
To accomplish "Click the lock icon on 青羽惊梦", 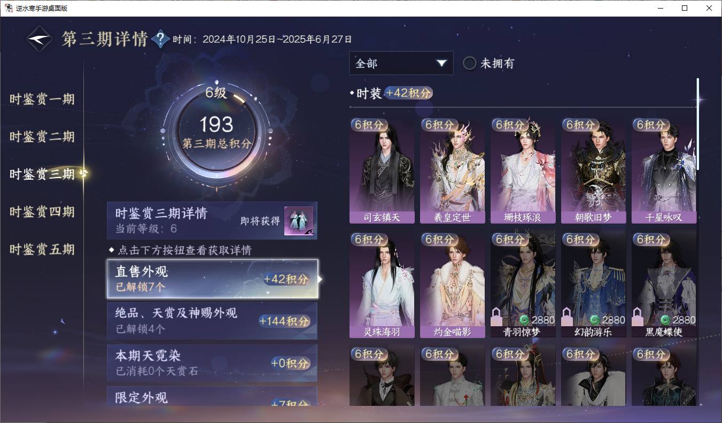I will tap(496, 317).
